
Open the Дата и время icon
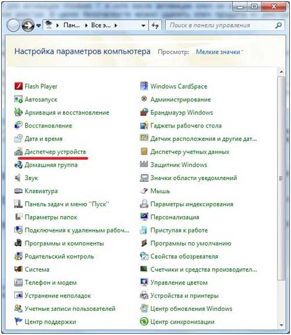pos(18,138)
